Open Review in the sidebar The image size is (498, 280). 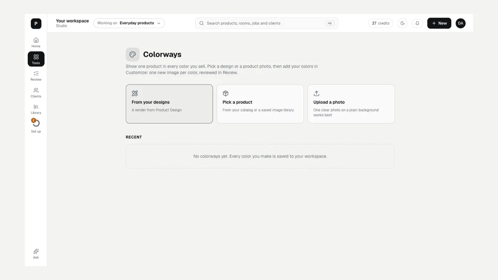pyautogui.click(x=36, y=76)
